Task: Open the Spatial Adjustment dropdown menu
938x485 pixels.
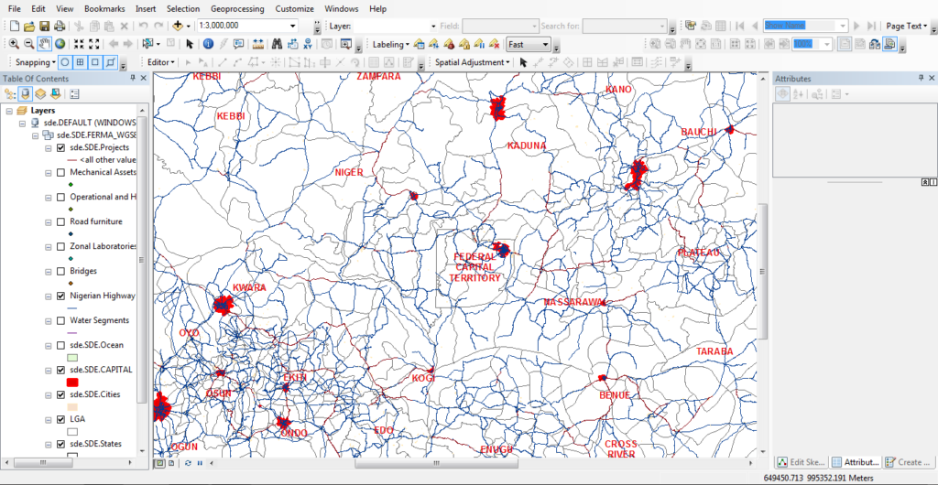Action: tap(472, 62)
